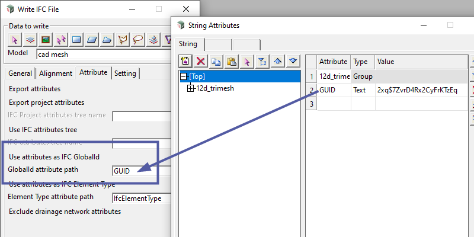
Task: Switch to the String tab
Action: pyautogui.click(x=188, y=44)
